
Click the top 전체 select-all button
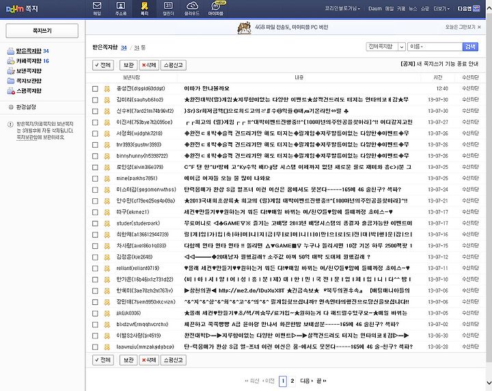click(103, 65)
